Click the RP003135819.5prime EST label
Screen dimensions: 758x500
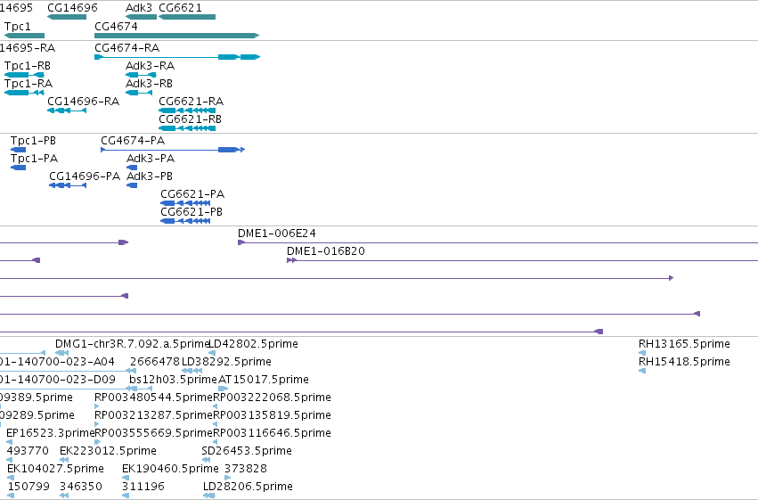[x=273, y=415]
